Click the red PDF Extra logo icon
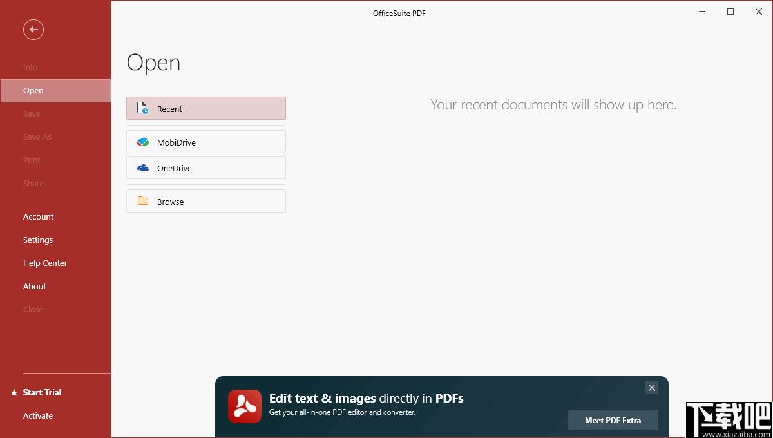773x438 pixels. [x=245, y=406]
